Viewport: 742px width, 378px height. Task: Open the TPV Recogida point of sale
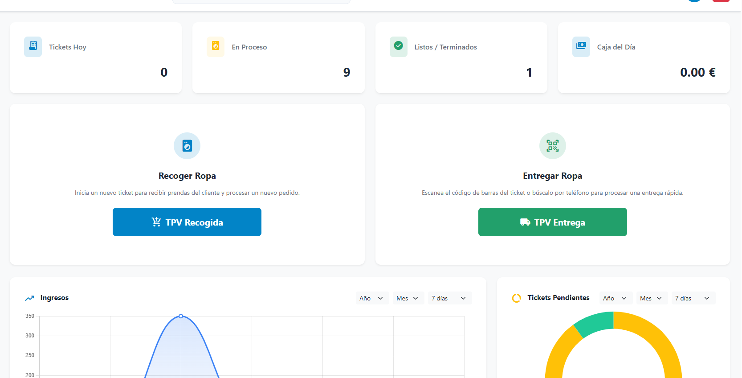[187, 222]
